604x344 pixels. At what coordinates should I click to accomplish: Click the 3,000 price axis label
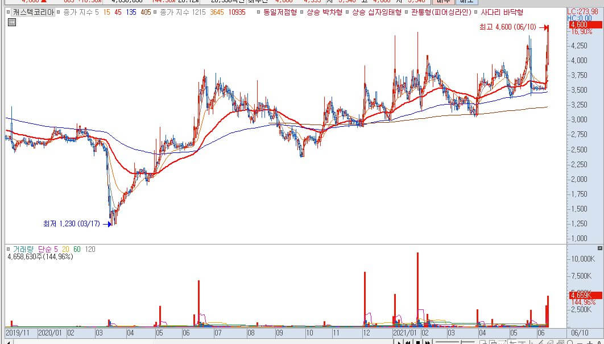pos(579,119)
